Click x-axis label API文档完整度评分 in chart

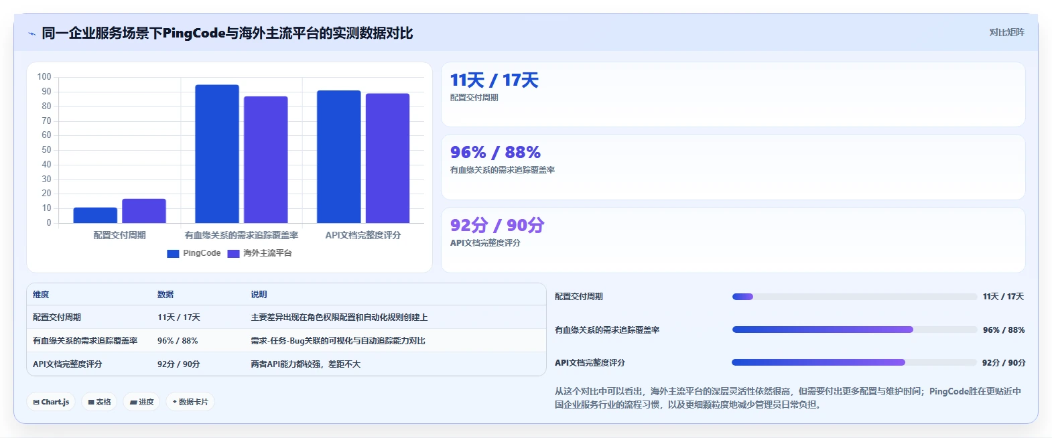pyautogui.click(x=363, y=235)
